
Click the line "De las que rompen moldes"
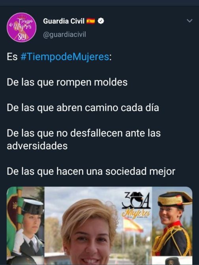67,82
